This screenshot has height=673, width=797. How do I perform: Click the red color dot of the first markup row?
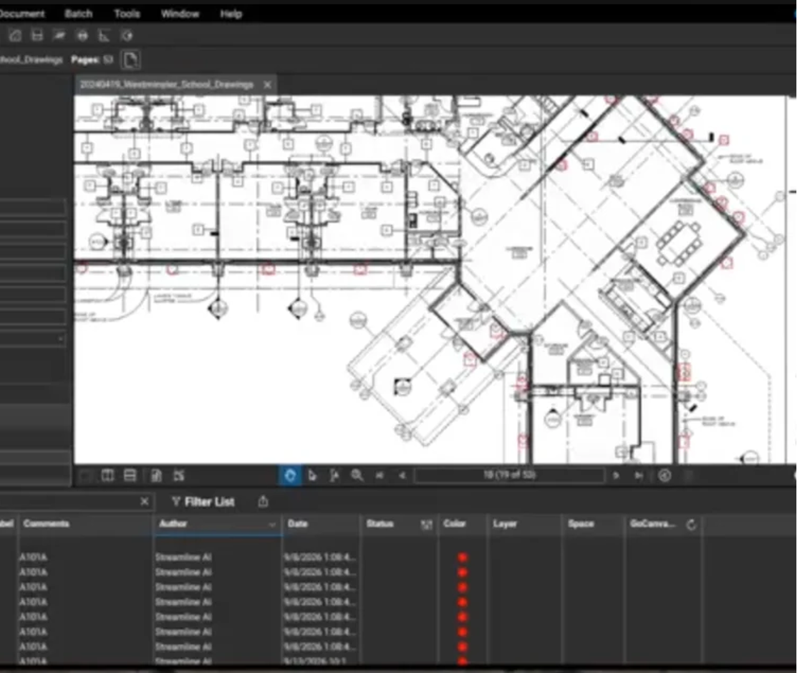(462, 557)
